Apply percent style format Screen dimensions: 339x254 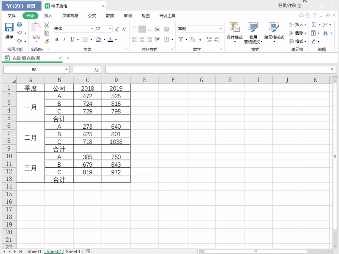[192, 39]
